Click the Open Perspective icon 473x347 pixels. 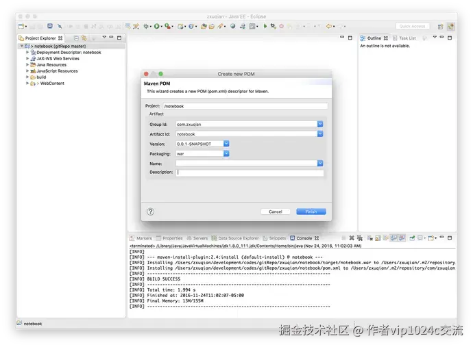440,27
